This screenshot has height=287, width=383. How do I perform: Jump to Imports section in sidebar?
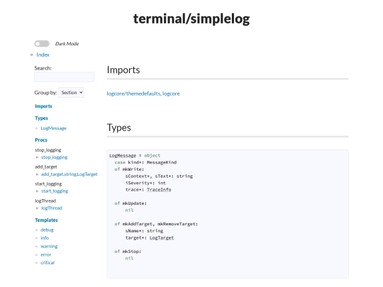[43, 106]
